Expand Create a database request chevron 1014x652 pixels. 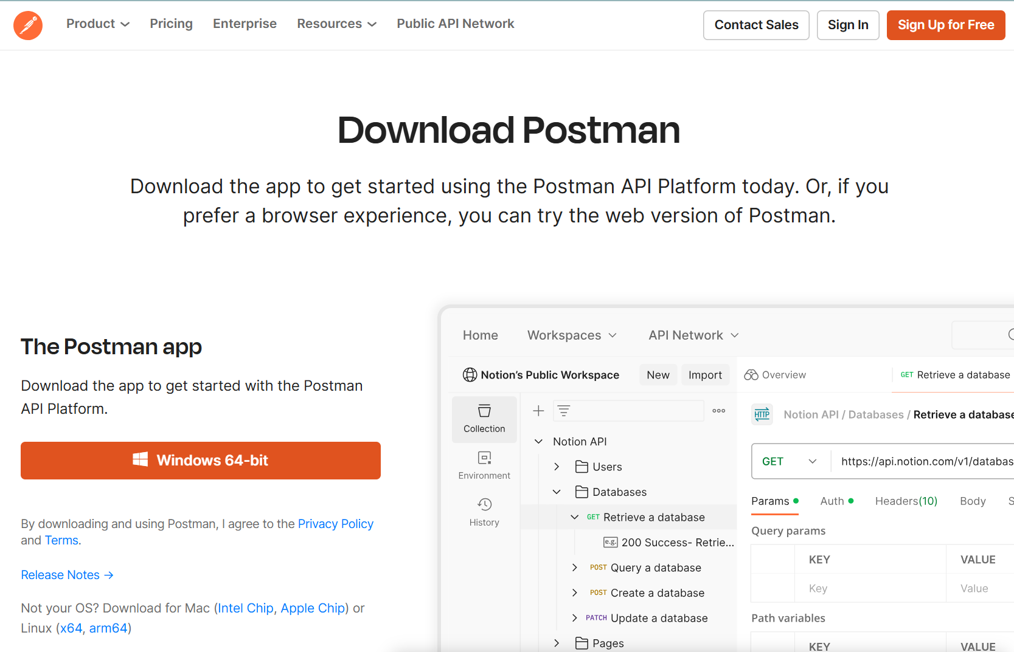574,592
